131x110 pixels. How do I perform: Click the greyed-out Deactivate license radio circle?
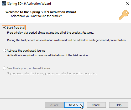pyautogui.click(x=4, y=68)
